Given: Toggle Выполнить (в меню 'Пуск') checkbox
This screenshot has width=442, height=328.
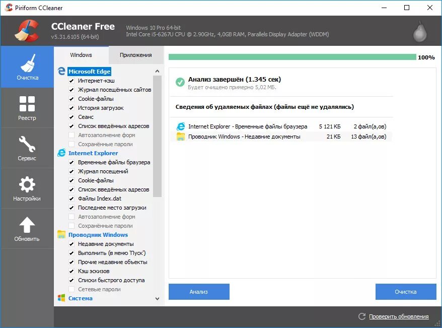Looking at the screenshot, I should point(71,253).
